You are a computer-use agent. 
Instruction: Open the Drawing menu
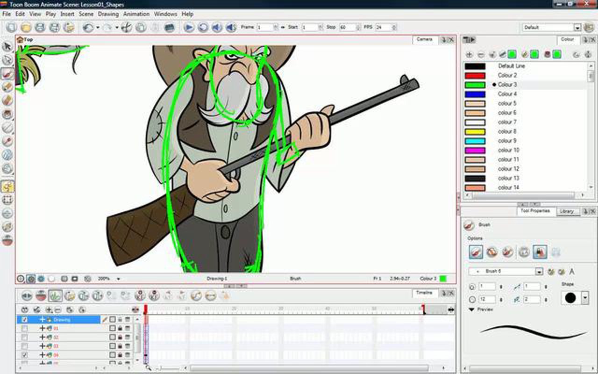pyautogui.click(x=109, y=14)
